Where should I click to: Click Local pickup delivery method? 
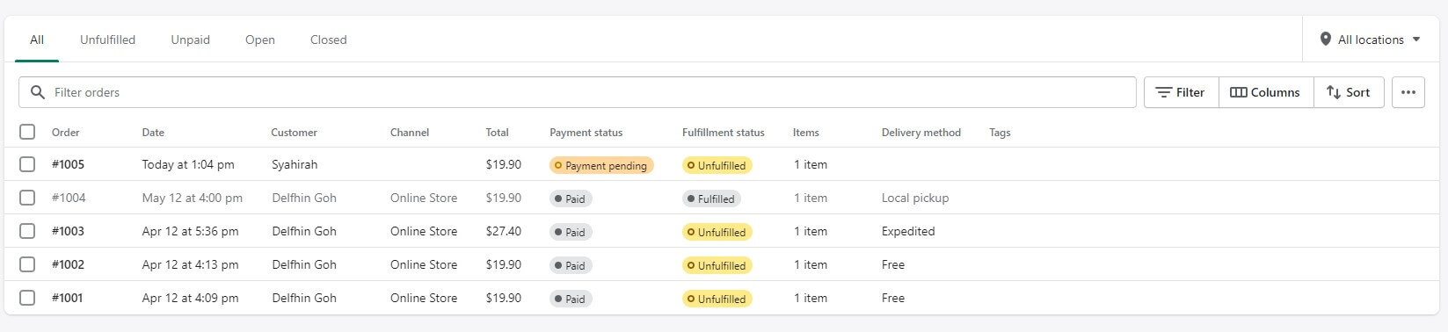[915, 198]
